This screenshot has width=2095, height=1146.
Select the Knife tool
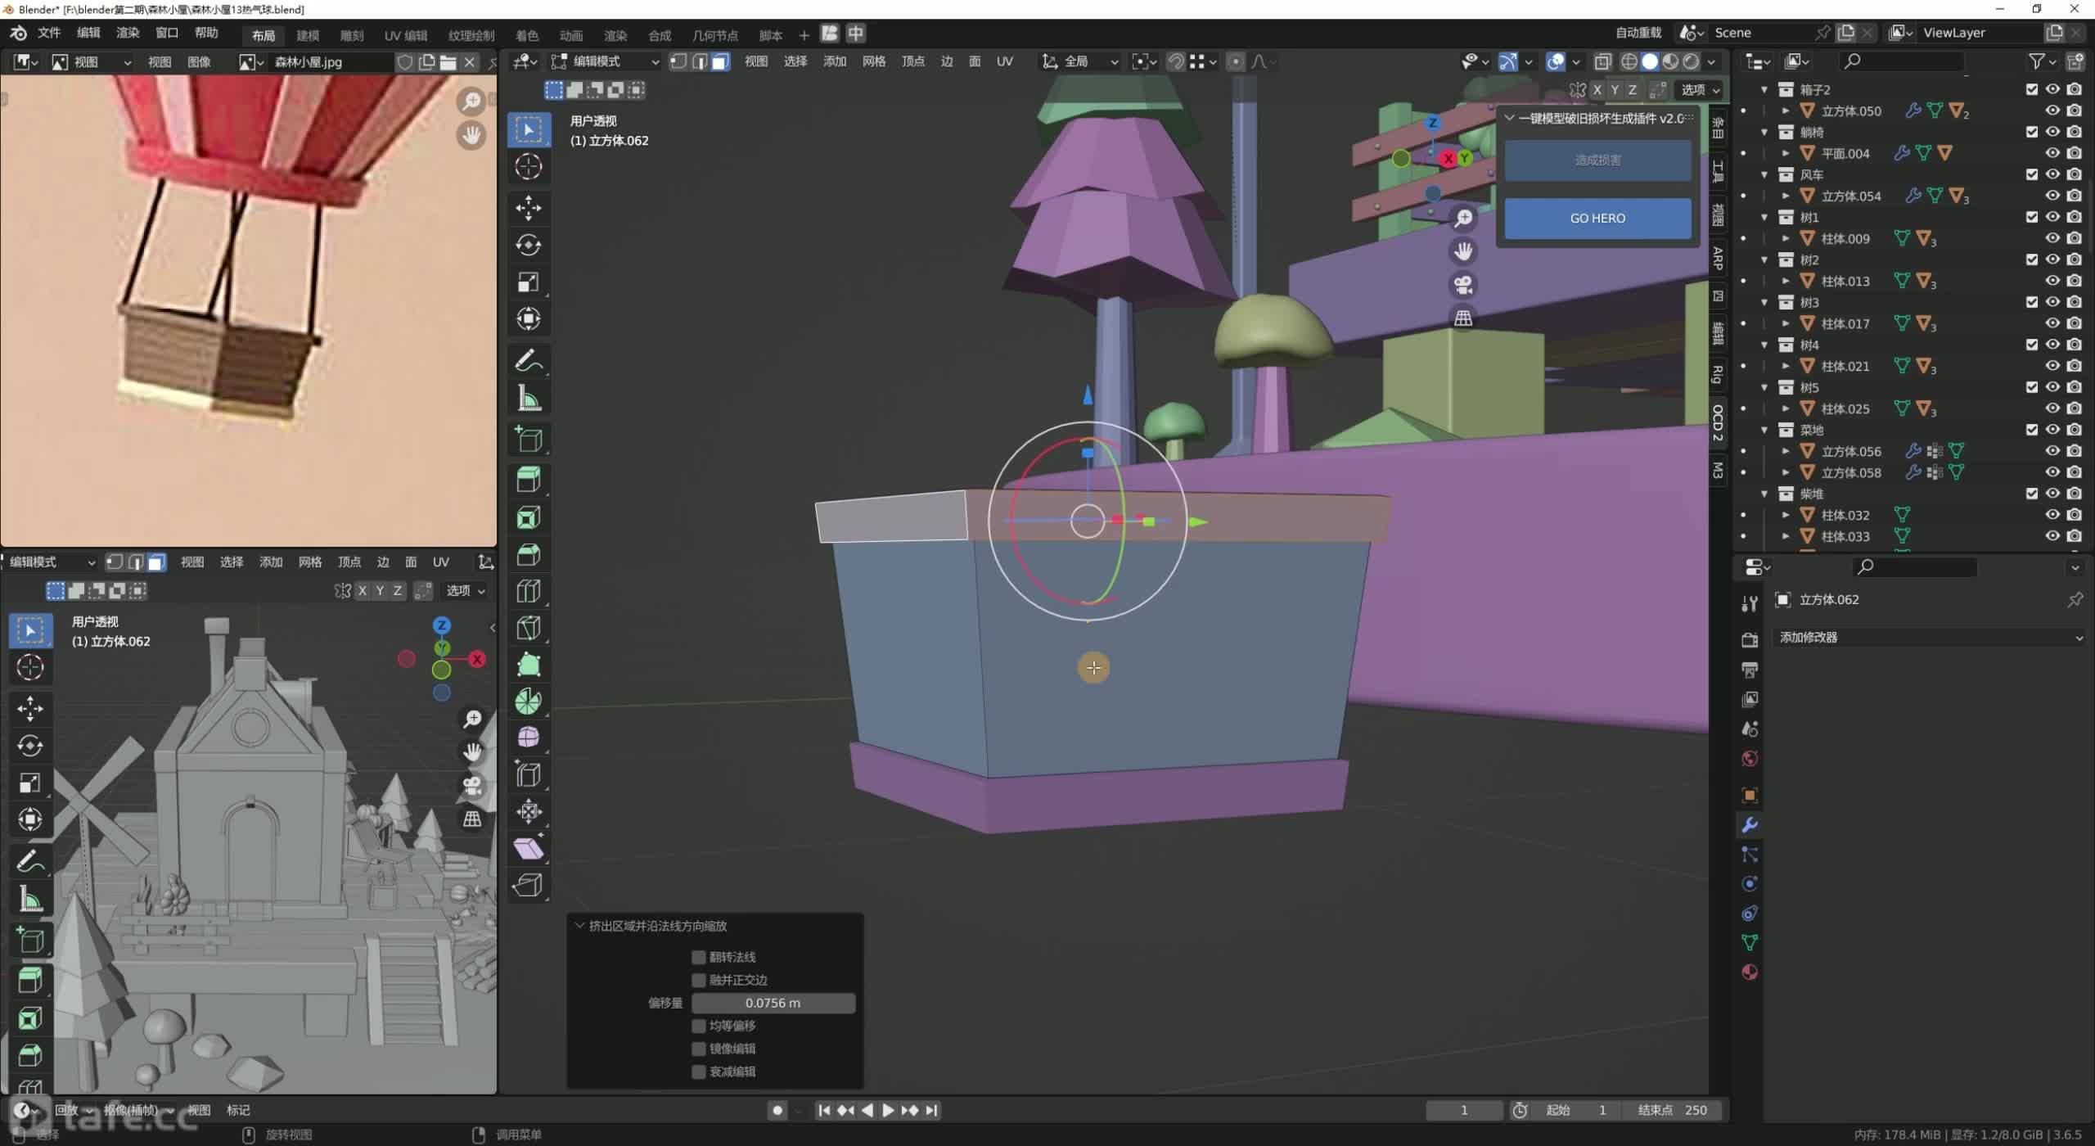pos(529,628)
